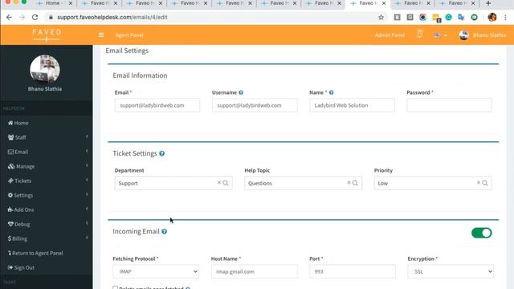The image size is (514, 289).
Task: Click the Port field showing 993
Action: 353,271
